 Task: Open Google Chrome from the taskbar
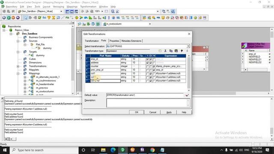pyautogui.click(x=152, y=150)
